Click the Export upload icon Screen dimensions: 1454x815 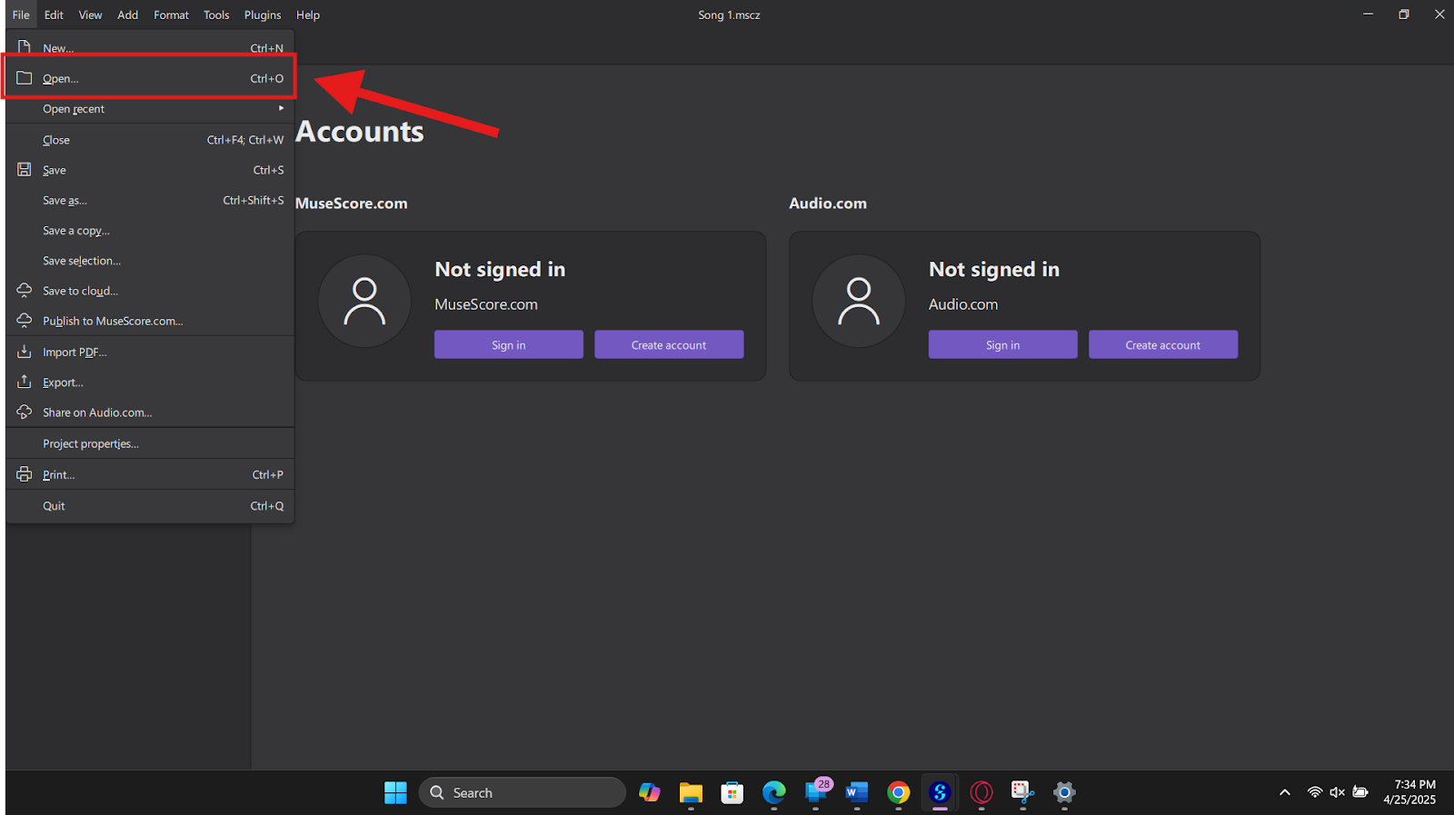(x=25, y=382)
